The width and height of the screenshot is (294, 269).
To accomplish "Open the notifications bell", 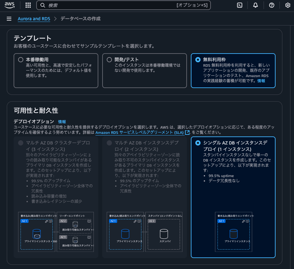I will click(256, 5).
